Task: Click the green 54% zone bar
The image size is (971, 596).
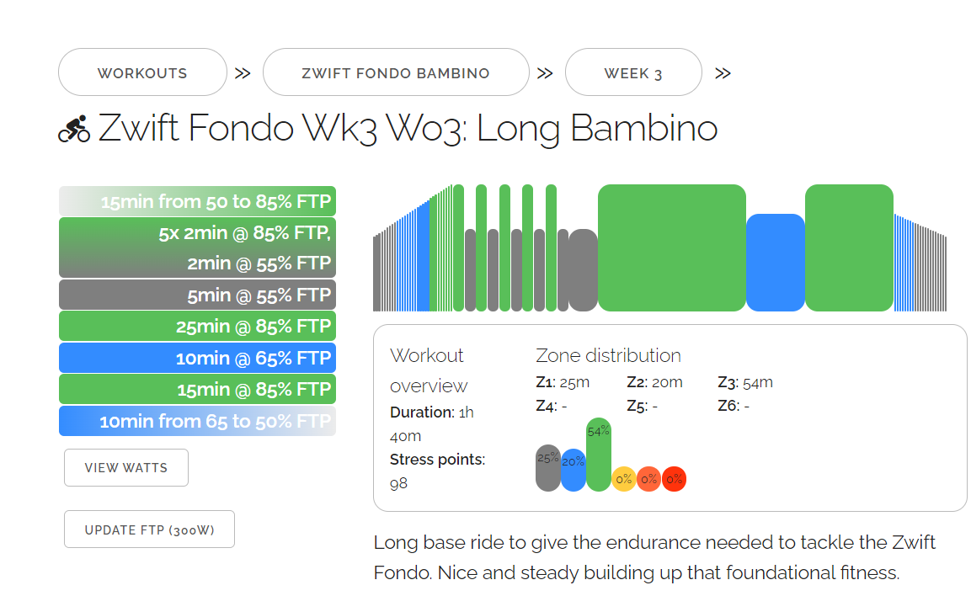Action: [x=598, y=455]
